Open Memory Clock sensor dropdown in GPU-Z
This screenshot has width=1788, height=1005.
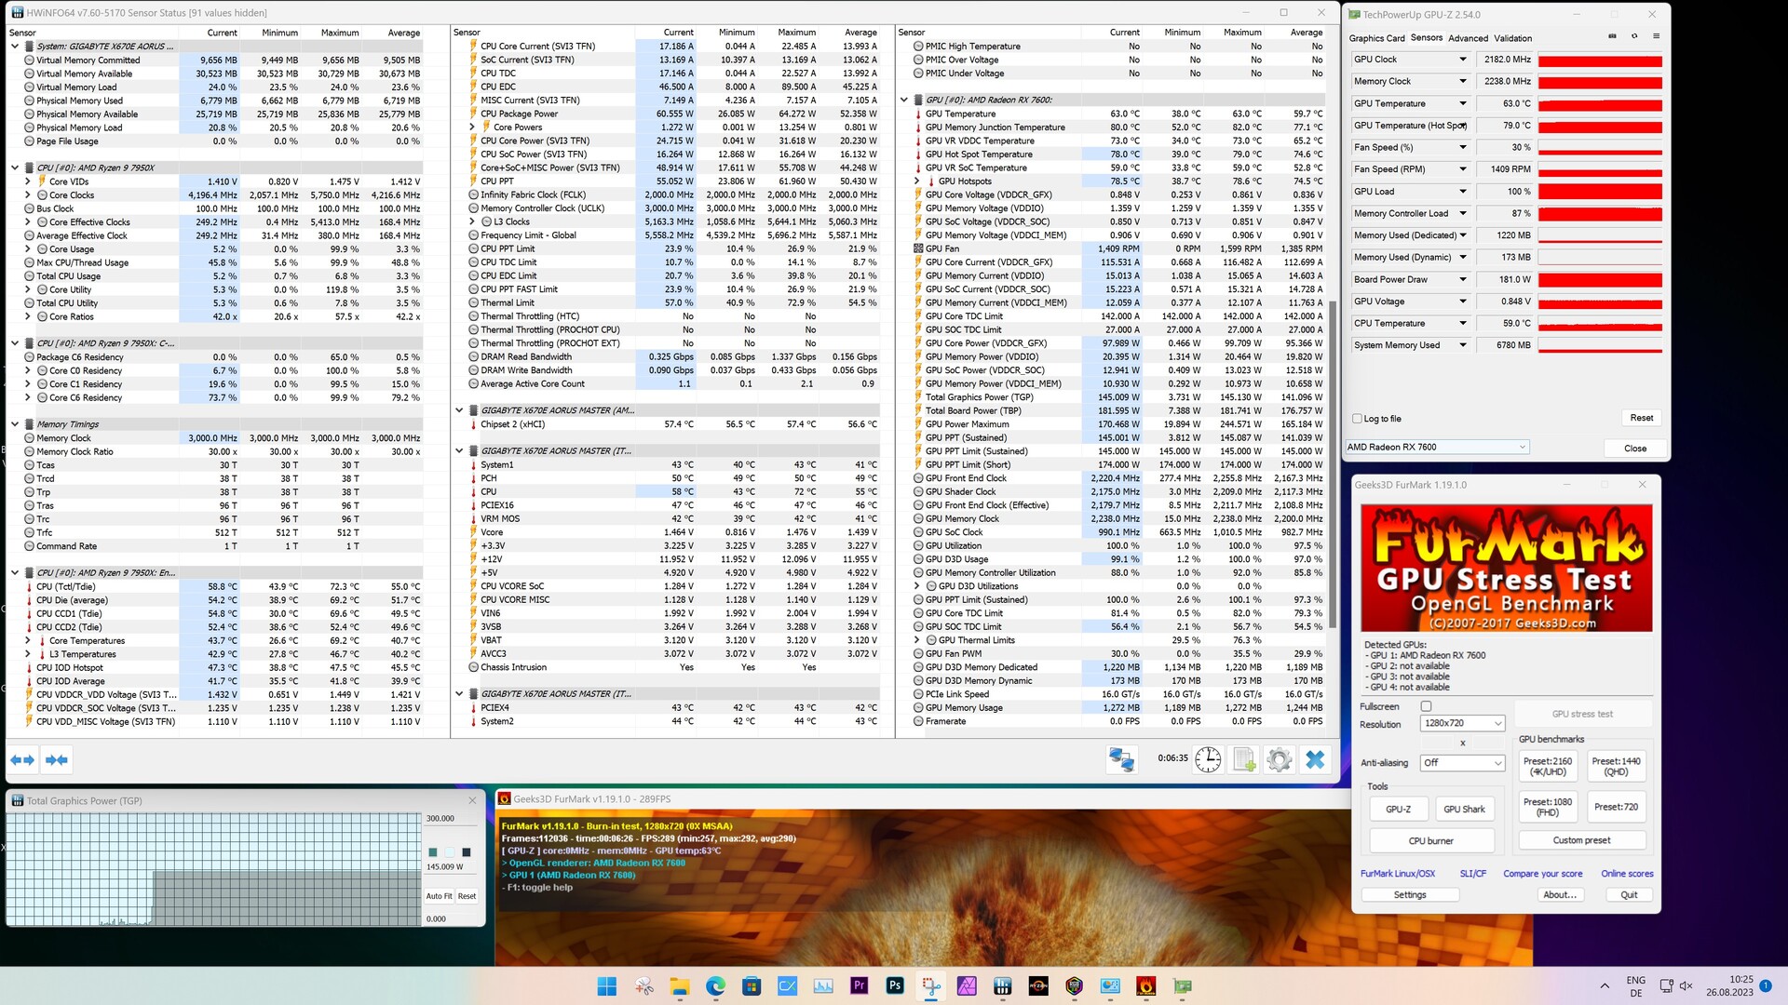(x=1462, y=81)
